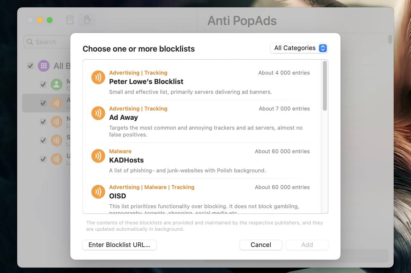
Task: Click the Cancel button
Action: click(261, 245)
